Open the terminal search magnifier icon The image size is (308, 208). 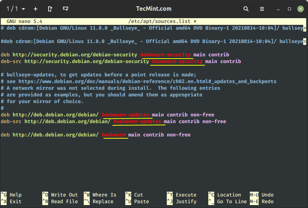tap(246, 9)
